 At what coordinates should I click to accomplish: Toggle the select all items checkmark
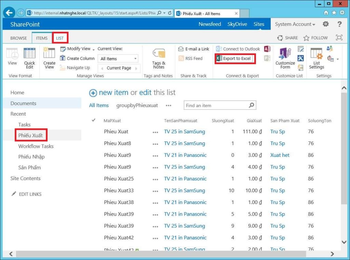[x=94, y=120]
